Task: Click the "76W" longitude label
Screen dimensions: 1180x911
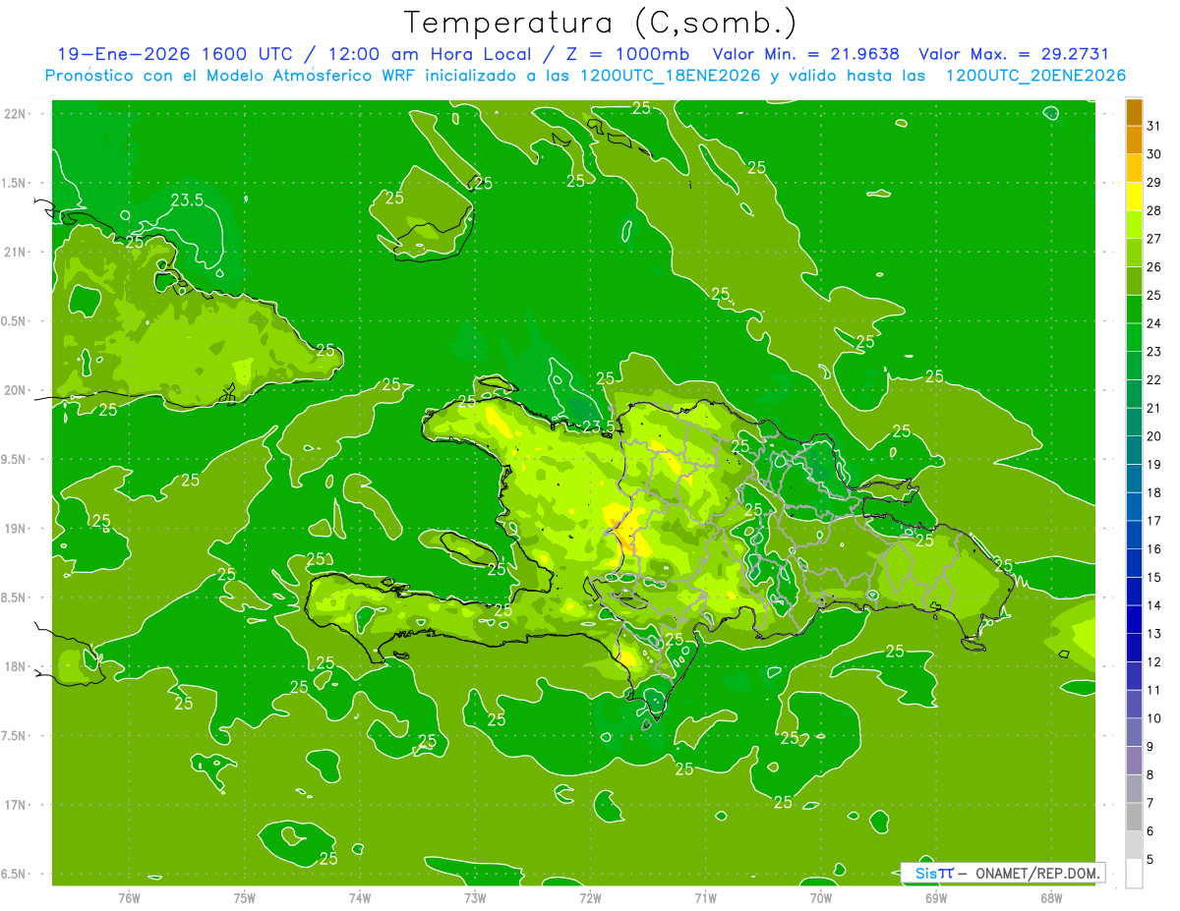Action: pos(129,897)
